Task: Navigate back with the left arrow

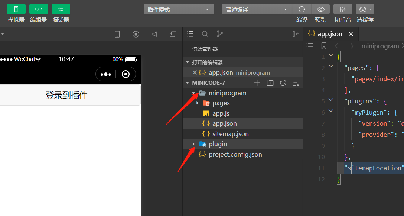Action: click(x=338, y=46)
